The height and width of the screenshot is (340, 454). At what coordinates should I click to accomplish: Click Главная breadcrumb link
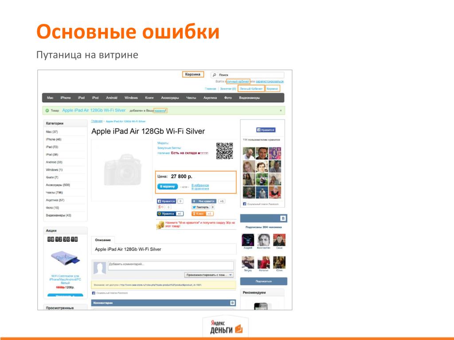tap(97, 121)
